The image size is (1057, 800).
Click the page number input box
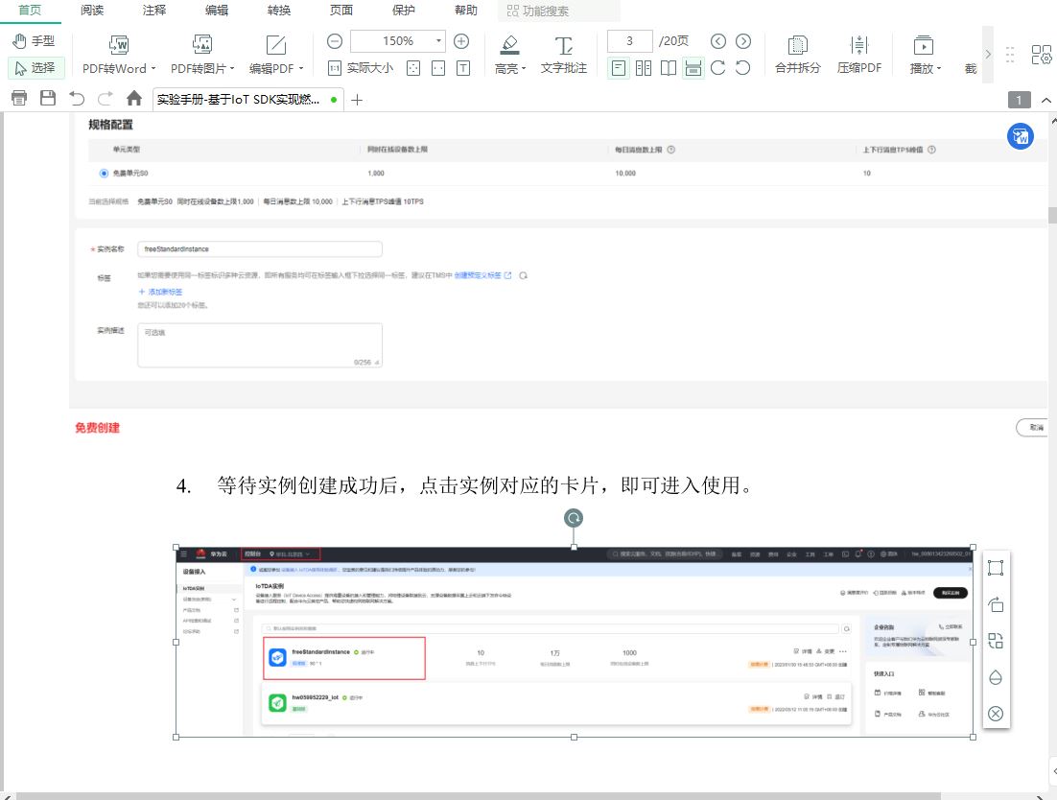click(x=629, y=41)
